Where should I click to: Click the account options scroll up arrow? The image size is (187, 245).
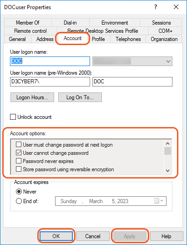[167, 143]
